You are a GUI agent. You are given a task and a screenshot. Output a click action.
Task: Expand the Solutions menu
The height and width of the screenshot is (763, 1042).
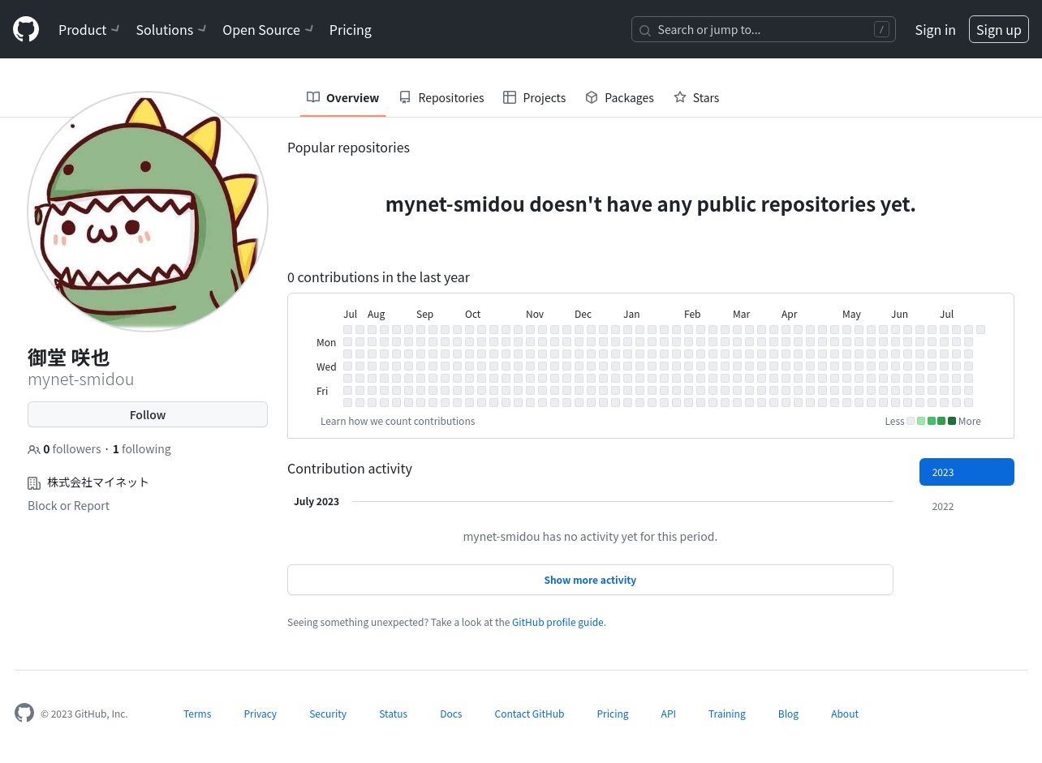(x=171, y=29)
